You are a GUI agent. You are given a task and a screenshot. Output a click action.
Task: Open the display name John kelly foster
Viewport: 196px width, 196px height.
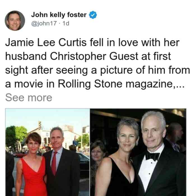click(59, 15)
